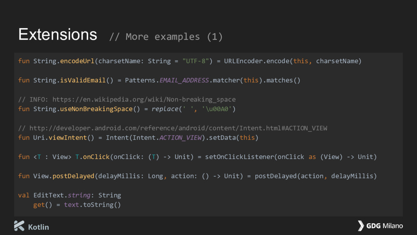Click the EMAIL_ADDRESS constant

pos(184,80)
